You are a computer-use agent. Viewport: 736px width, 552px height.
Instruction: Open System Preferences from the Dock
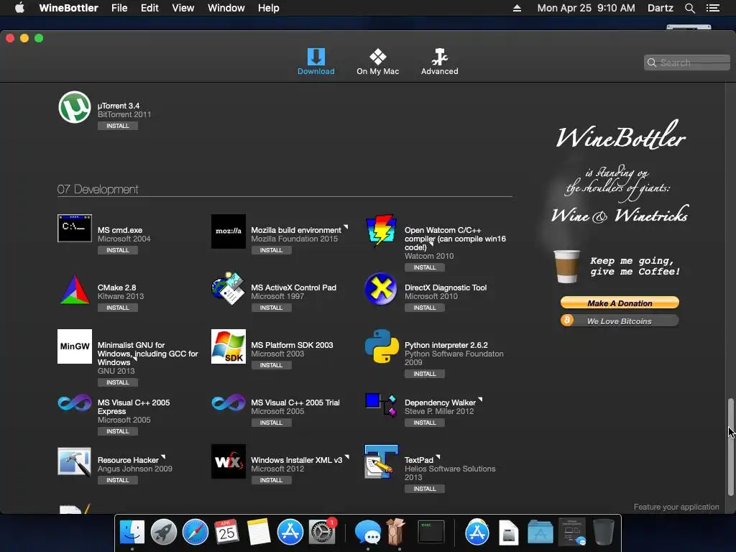[x=321, y=533]
